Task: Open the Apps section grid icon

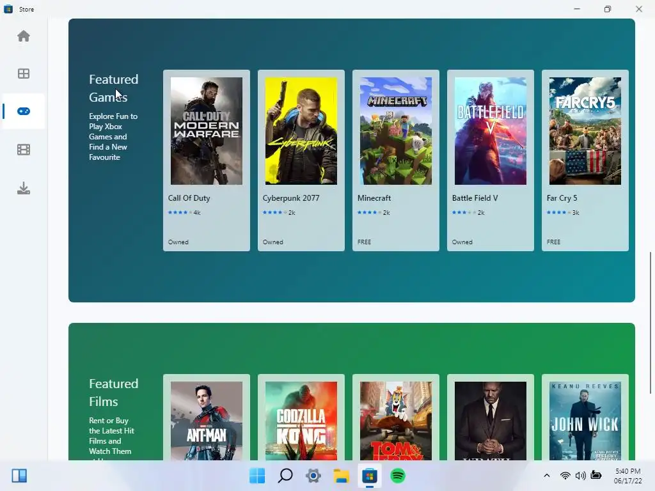Action: point(24,74)
